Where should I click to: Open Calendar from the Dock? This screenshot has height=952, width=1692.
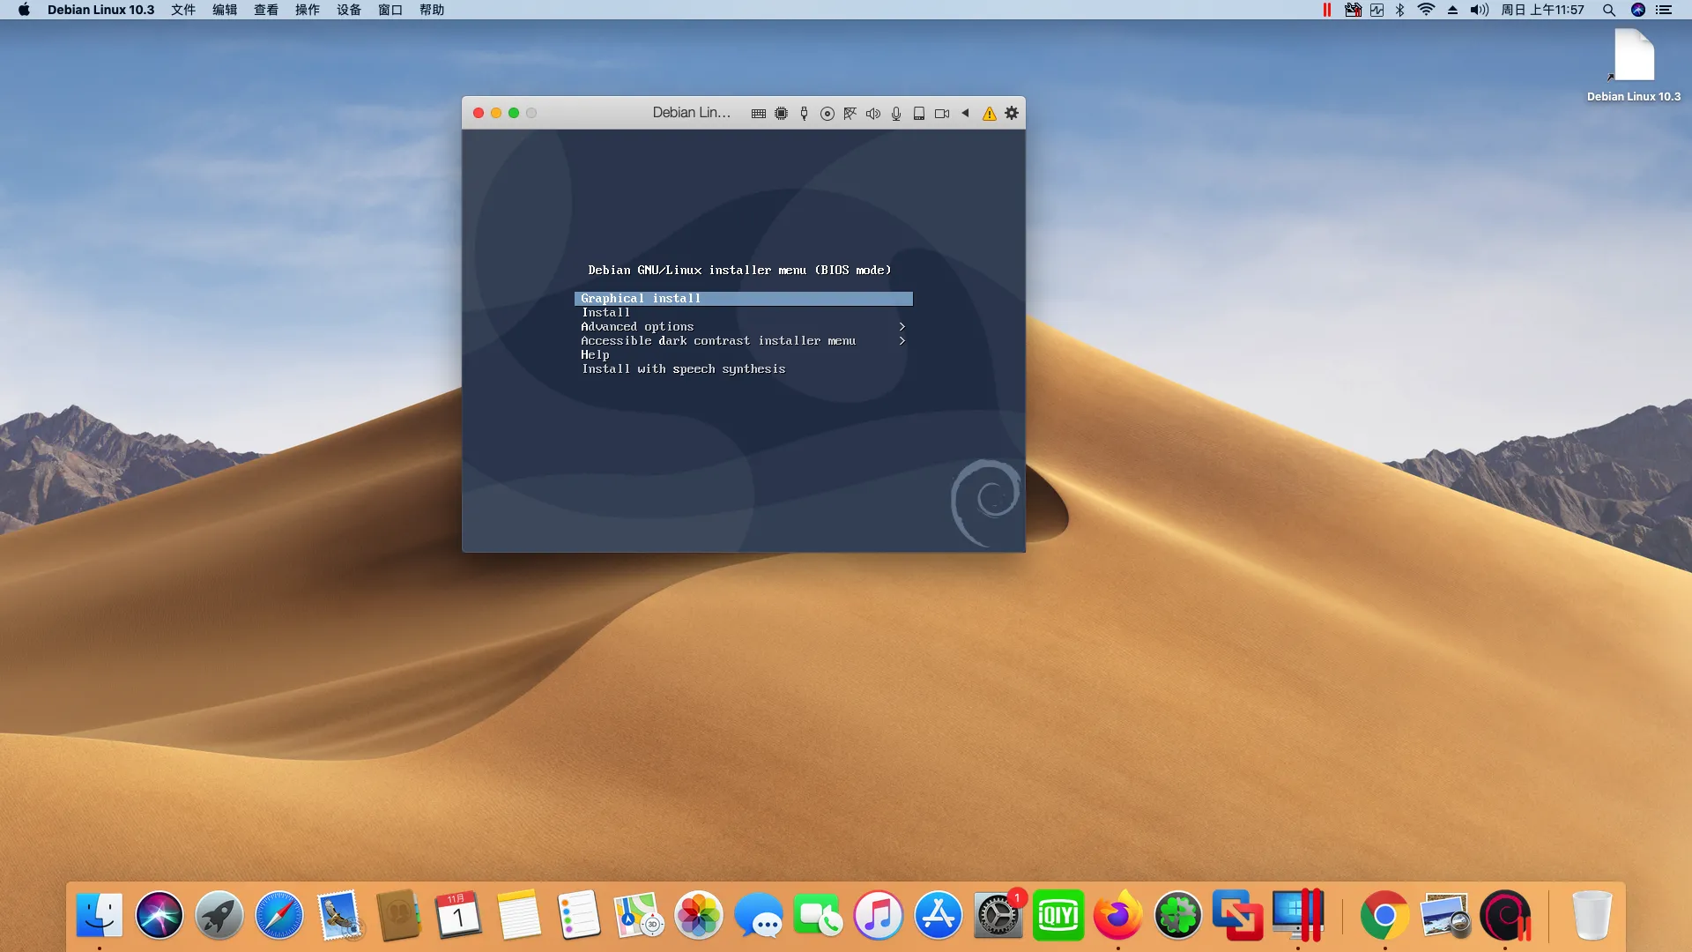pos(458,915)
